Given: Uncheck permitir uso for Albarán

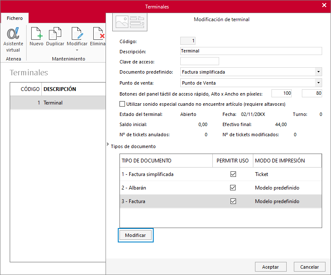Looking at the screenshot, I should [x=233, y=188].
